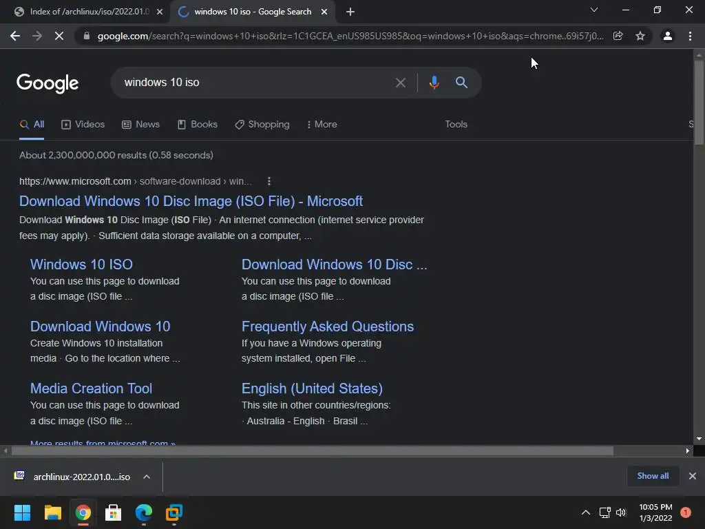Open Microsoft Store from taskbar
Image resolution: width=705 pixels, height=529 pixels.
click(114, 512)
